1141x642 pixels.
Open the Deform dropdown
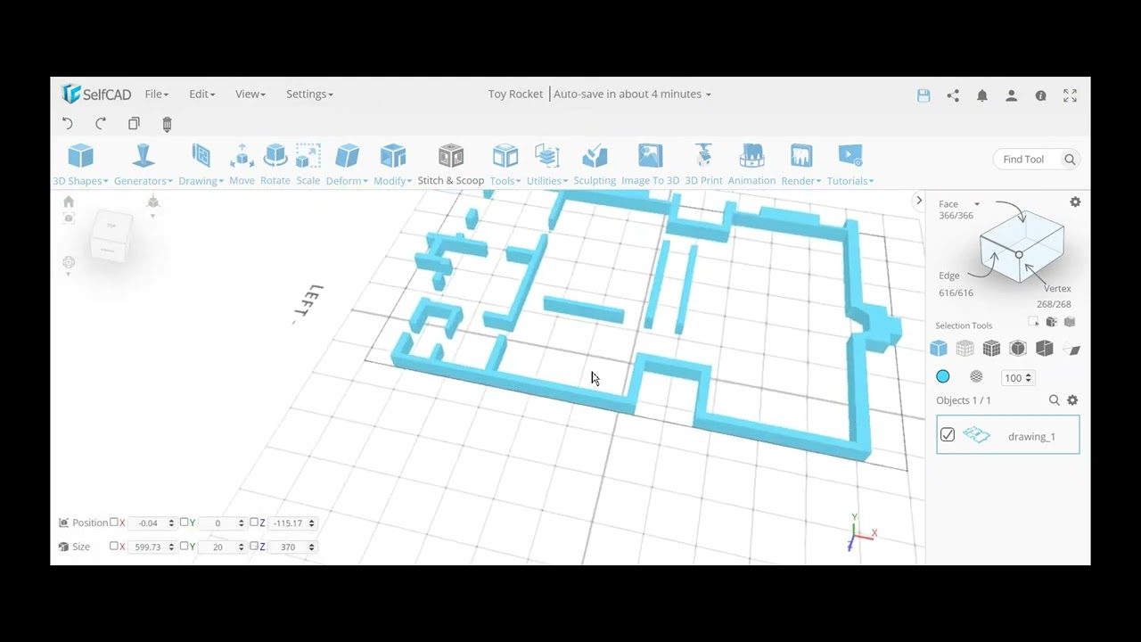coord(347,165)
